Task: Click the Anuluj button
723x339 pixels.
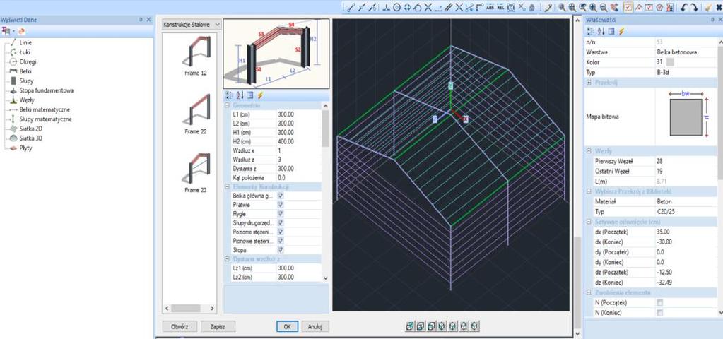Action: [x=315, y=326]
